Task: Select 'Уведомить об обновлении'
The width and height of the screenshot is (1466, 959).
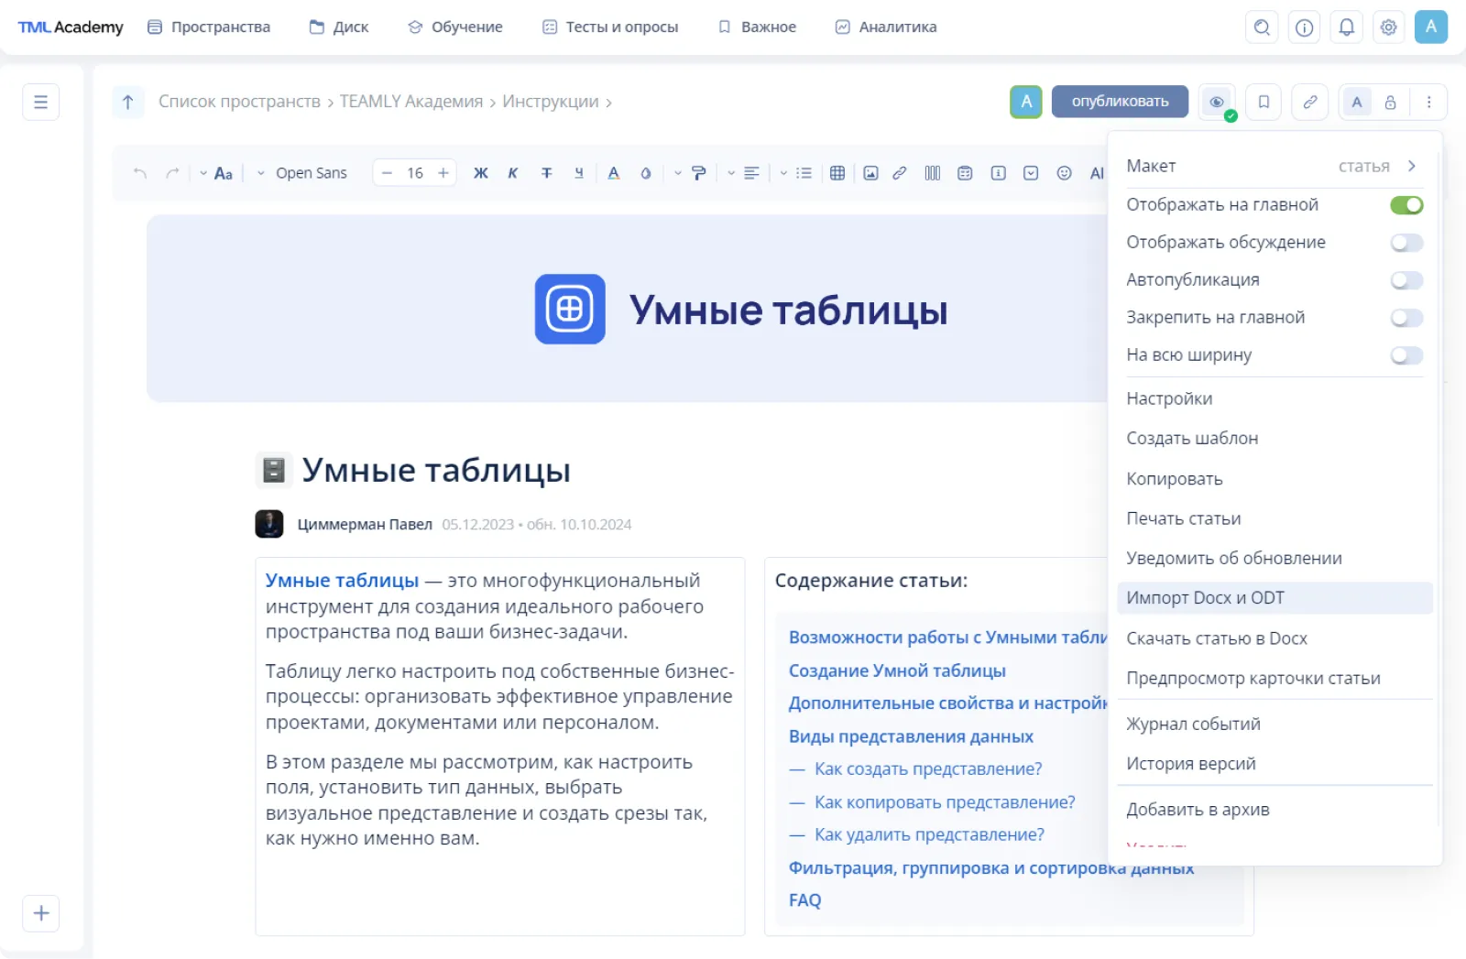Action: [1275, 559]
